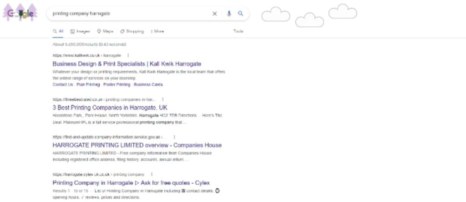Click the Google doodle logo

[x=20, y=12]
